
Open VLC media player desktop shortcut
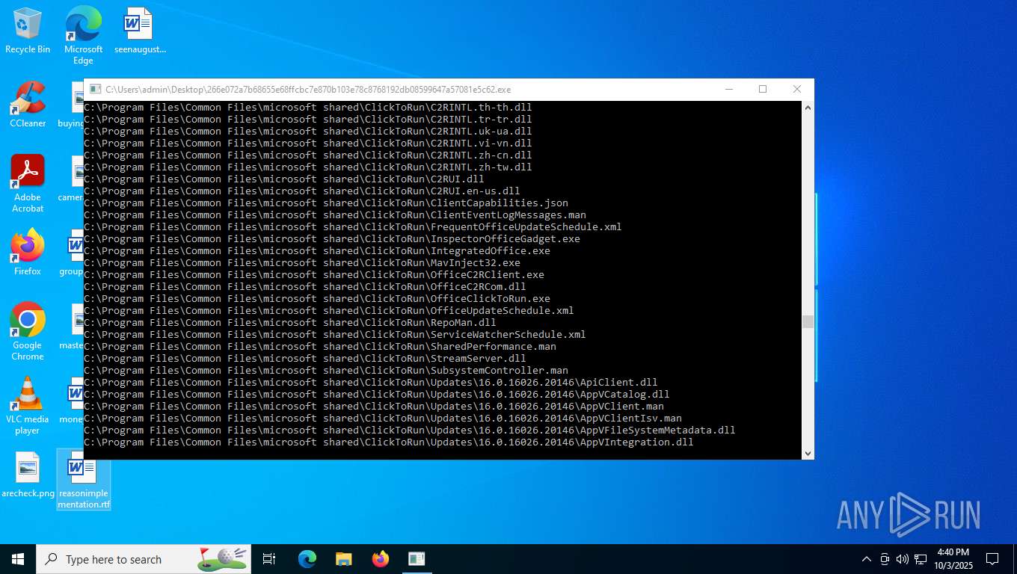tap(28, 406)
